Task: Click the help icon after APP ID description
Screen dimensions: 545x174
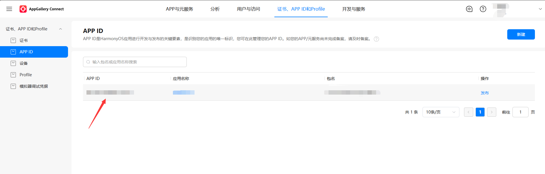Action: (376, 39)
